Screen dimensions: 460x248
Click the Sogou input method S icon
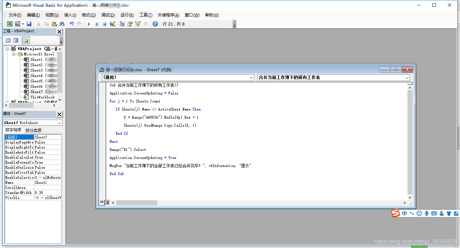(395, 213)
